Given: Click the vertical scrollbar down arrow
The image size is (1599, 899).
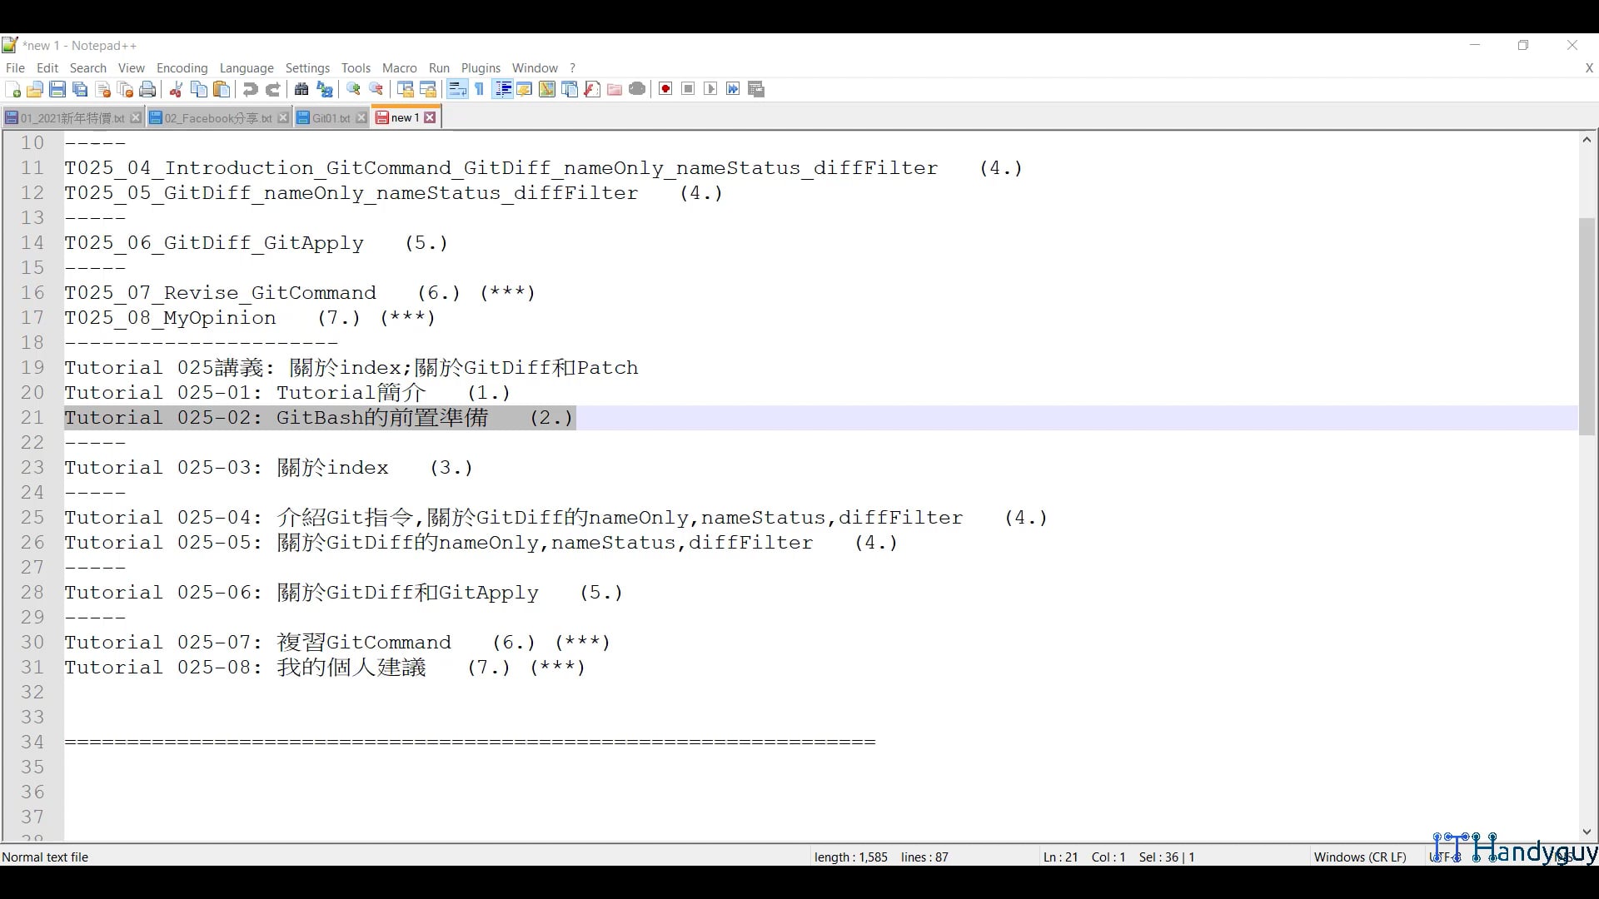Looking at the screenshot, I should [x=1587, y=832].
